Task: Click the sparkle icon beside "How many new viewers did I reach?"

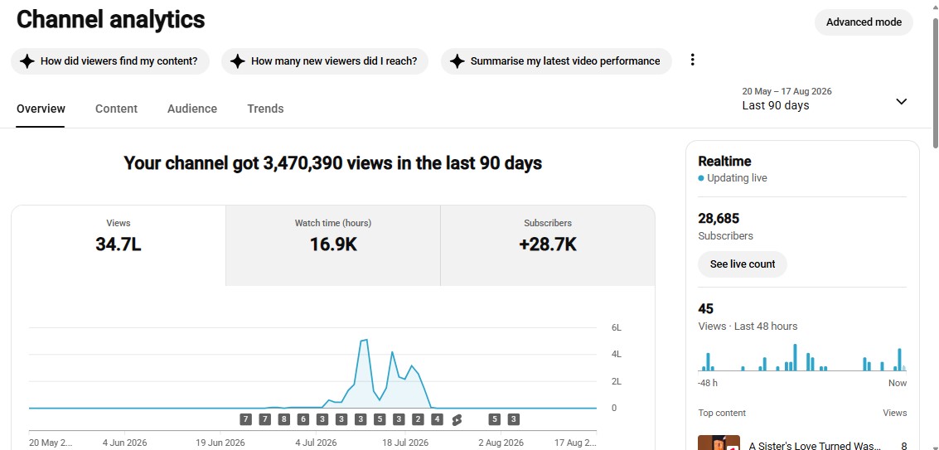Action: [x=238, y=61]
